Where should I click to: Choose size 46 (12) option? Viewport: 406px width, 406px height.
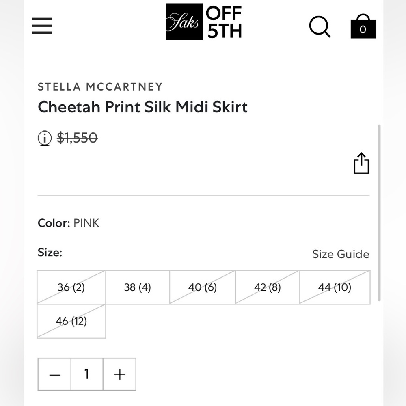(x=71, y=321)
